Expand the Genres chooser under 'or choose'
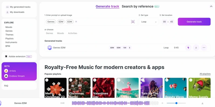 click(49, 33)
